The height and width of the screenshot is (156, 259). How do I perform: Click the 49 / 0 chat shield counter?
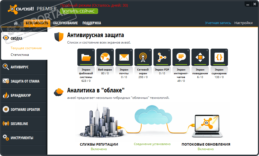coord(181,81)
